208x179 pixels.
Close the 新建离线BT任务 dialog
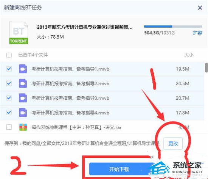coord(200,8)
